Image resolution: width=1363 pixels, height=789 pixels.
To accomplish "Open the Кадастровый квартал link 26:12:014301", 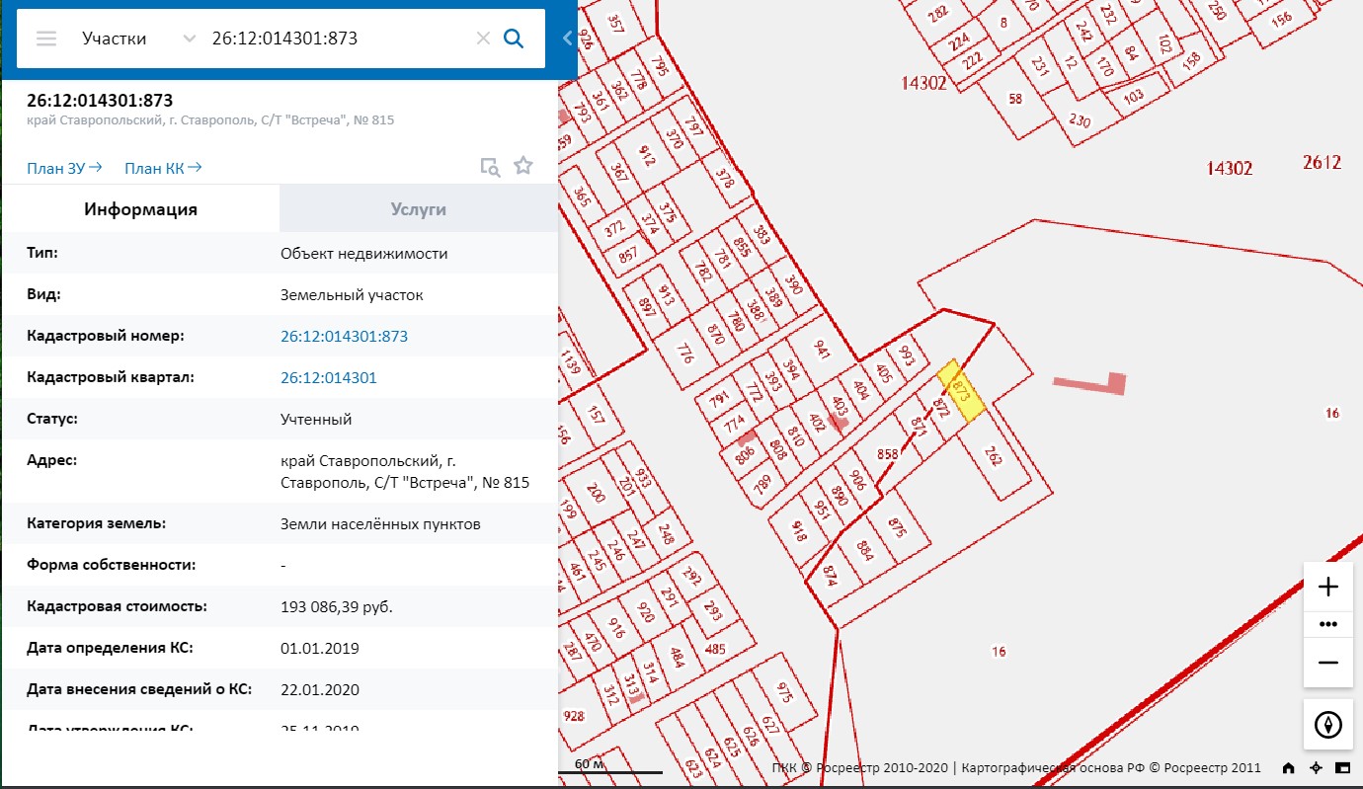I will tap(329, 378).
